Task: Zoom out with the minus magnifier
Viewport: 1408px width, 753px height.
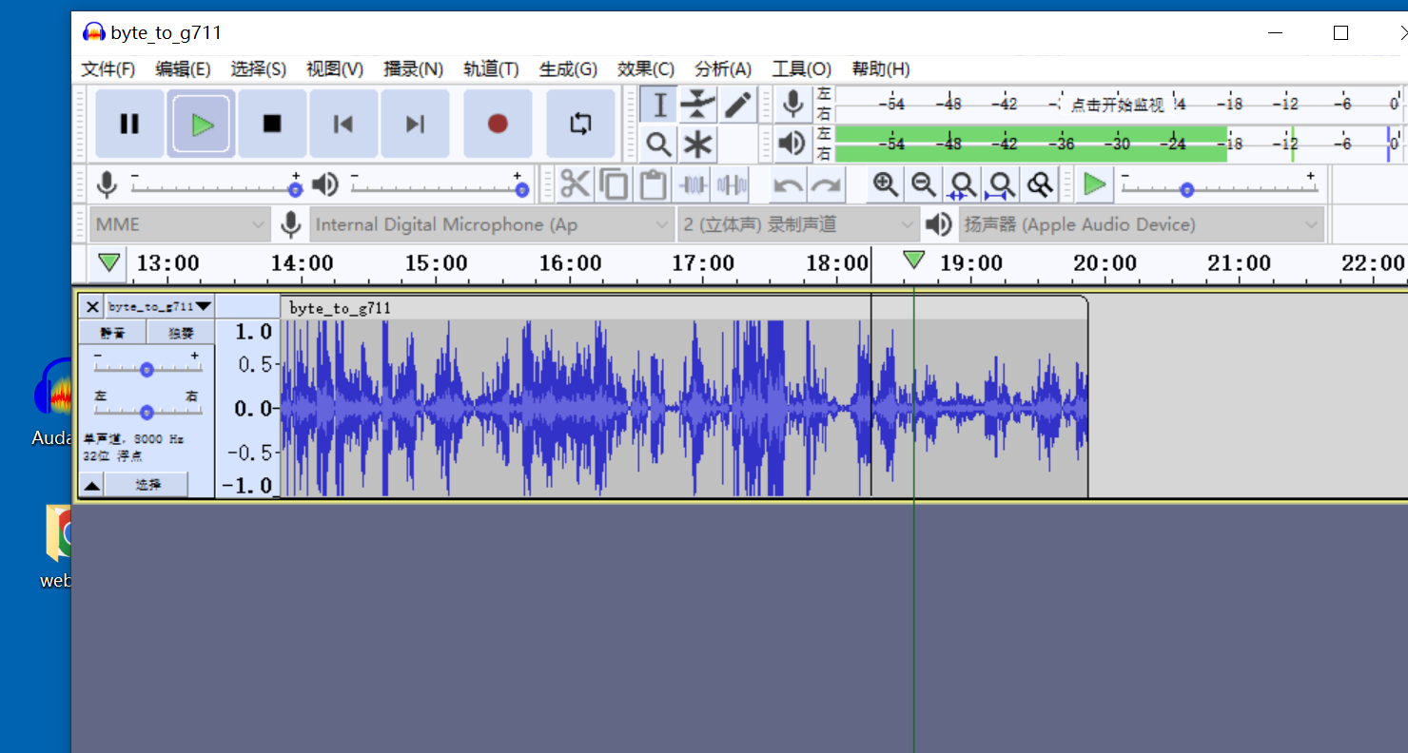Action: [x=923, y=184]
